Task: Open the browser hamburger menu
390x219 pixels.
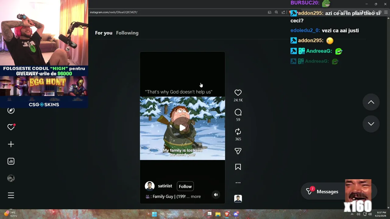Action: [385, 12]
